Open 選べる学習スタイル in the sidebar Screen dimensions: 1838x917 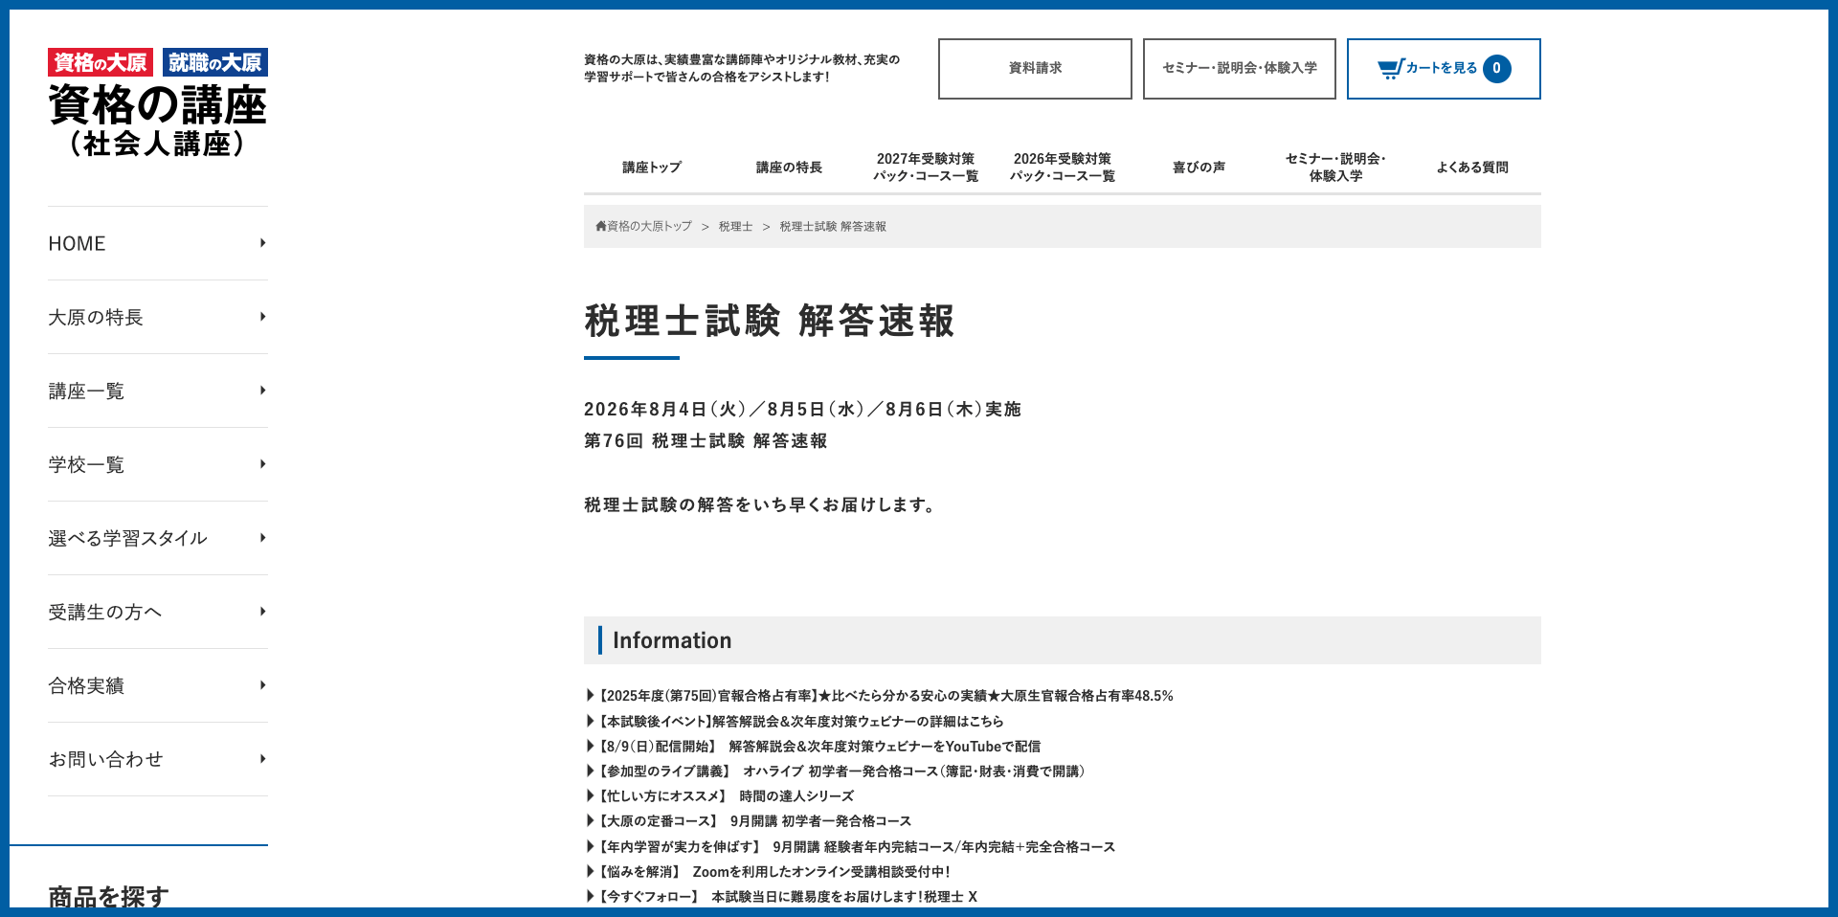click(158, 538)
